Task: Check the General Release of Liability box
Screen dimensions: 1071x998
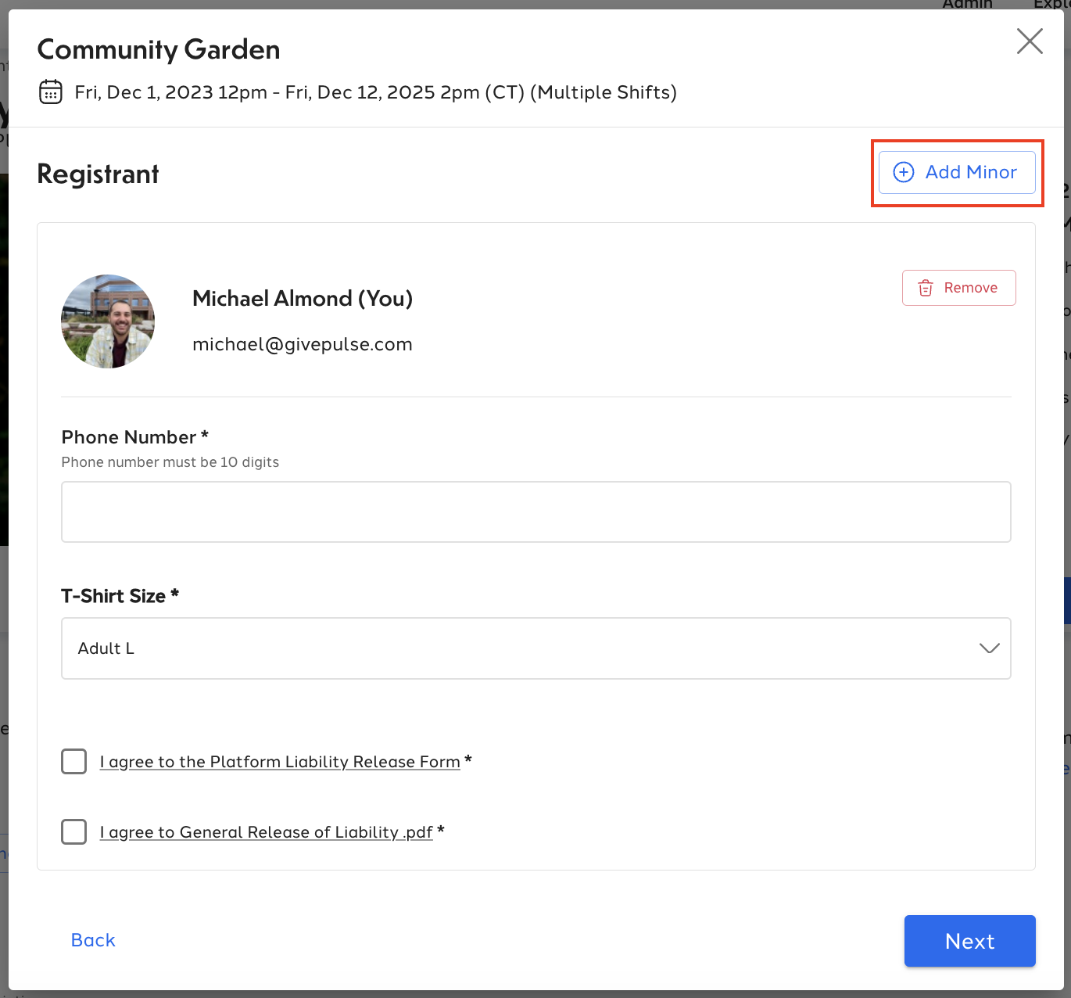Action: point(74,831)
